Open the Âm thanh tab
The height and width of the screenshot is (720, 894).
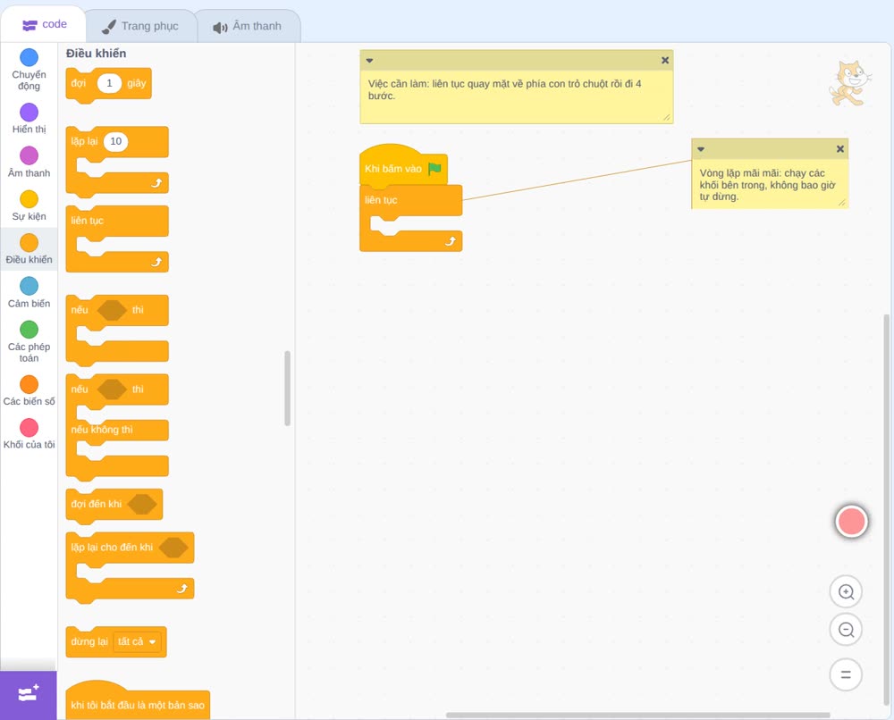point(248,27)
